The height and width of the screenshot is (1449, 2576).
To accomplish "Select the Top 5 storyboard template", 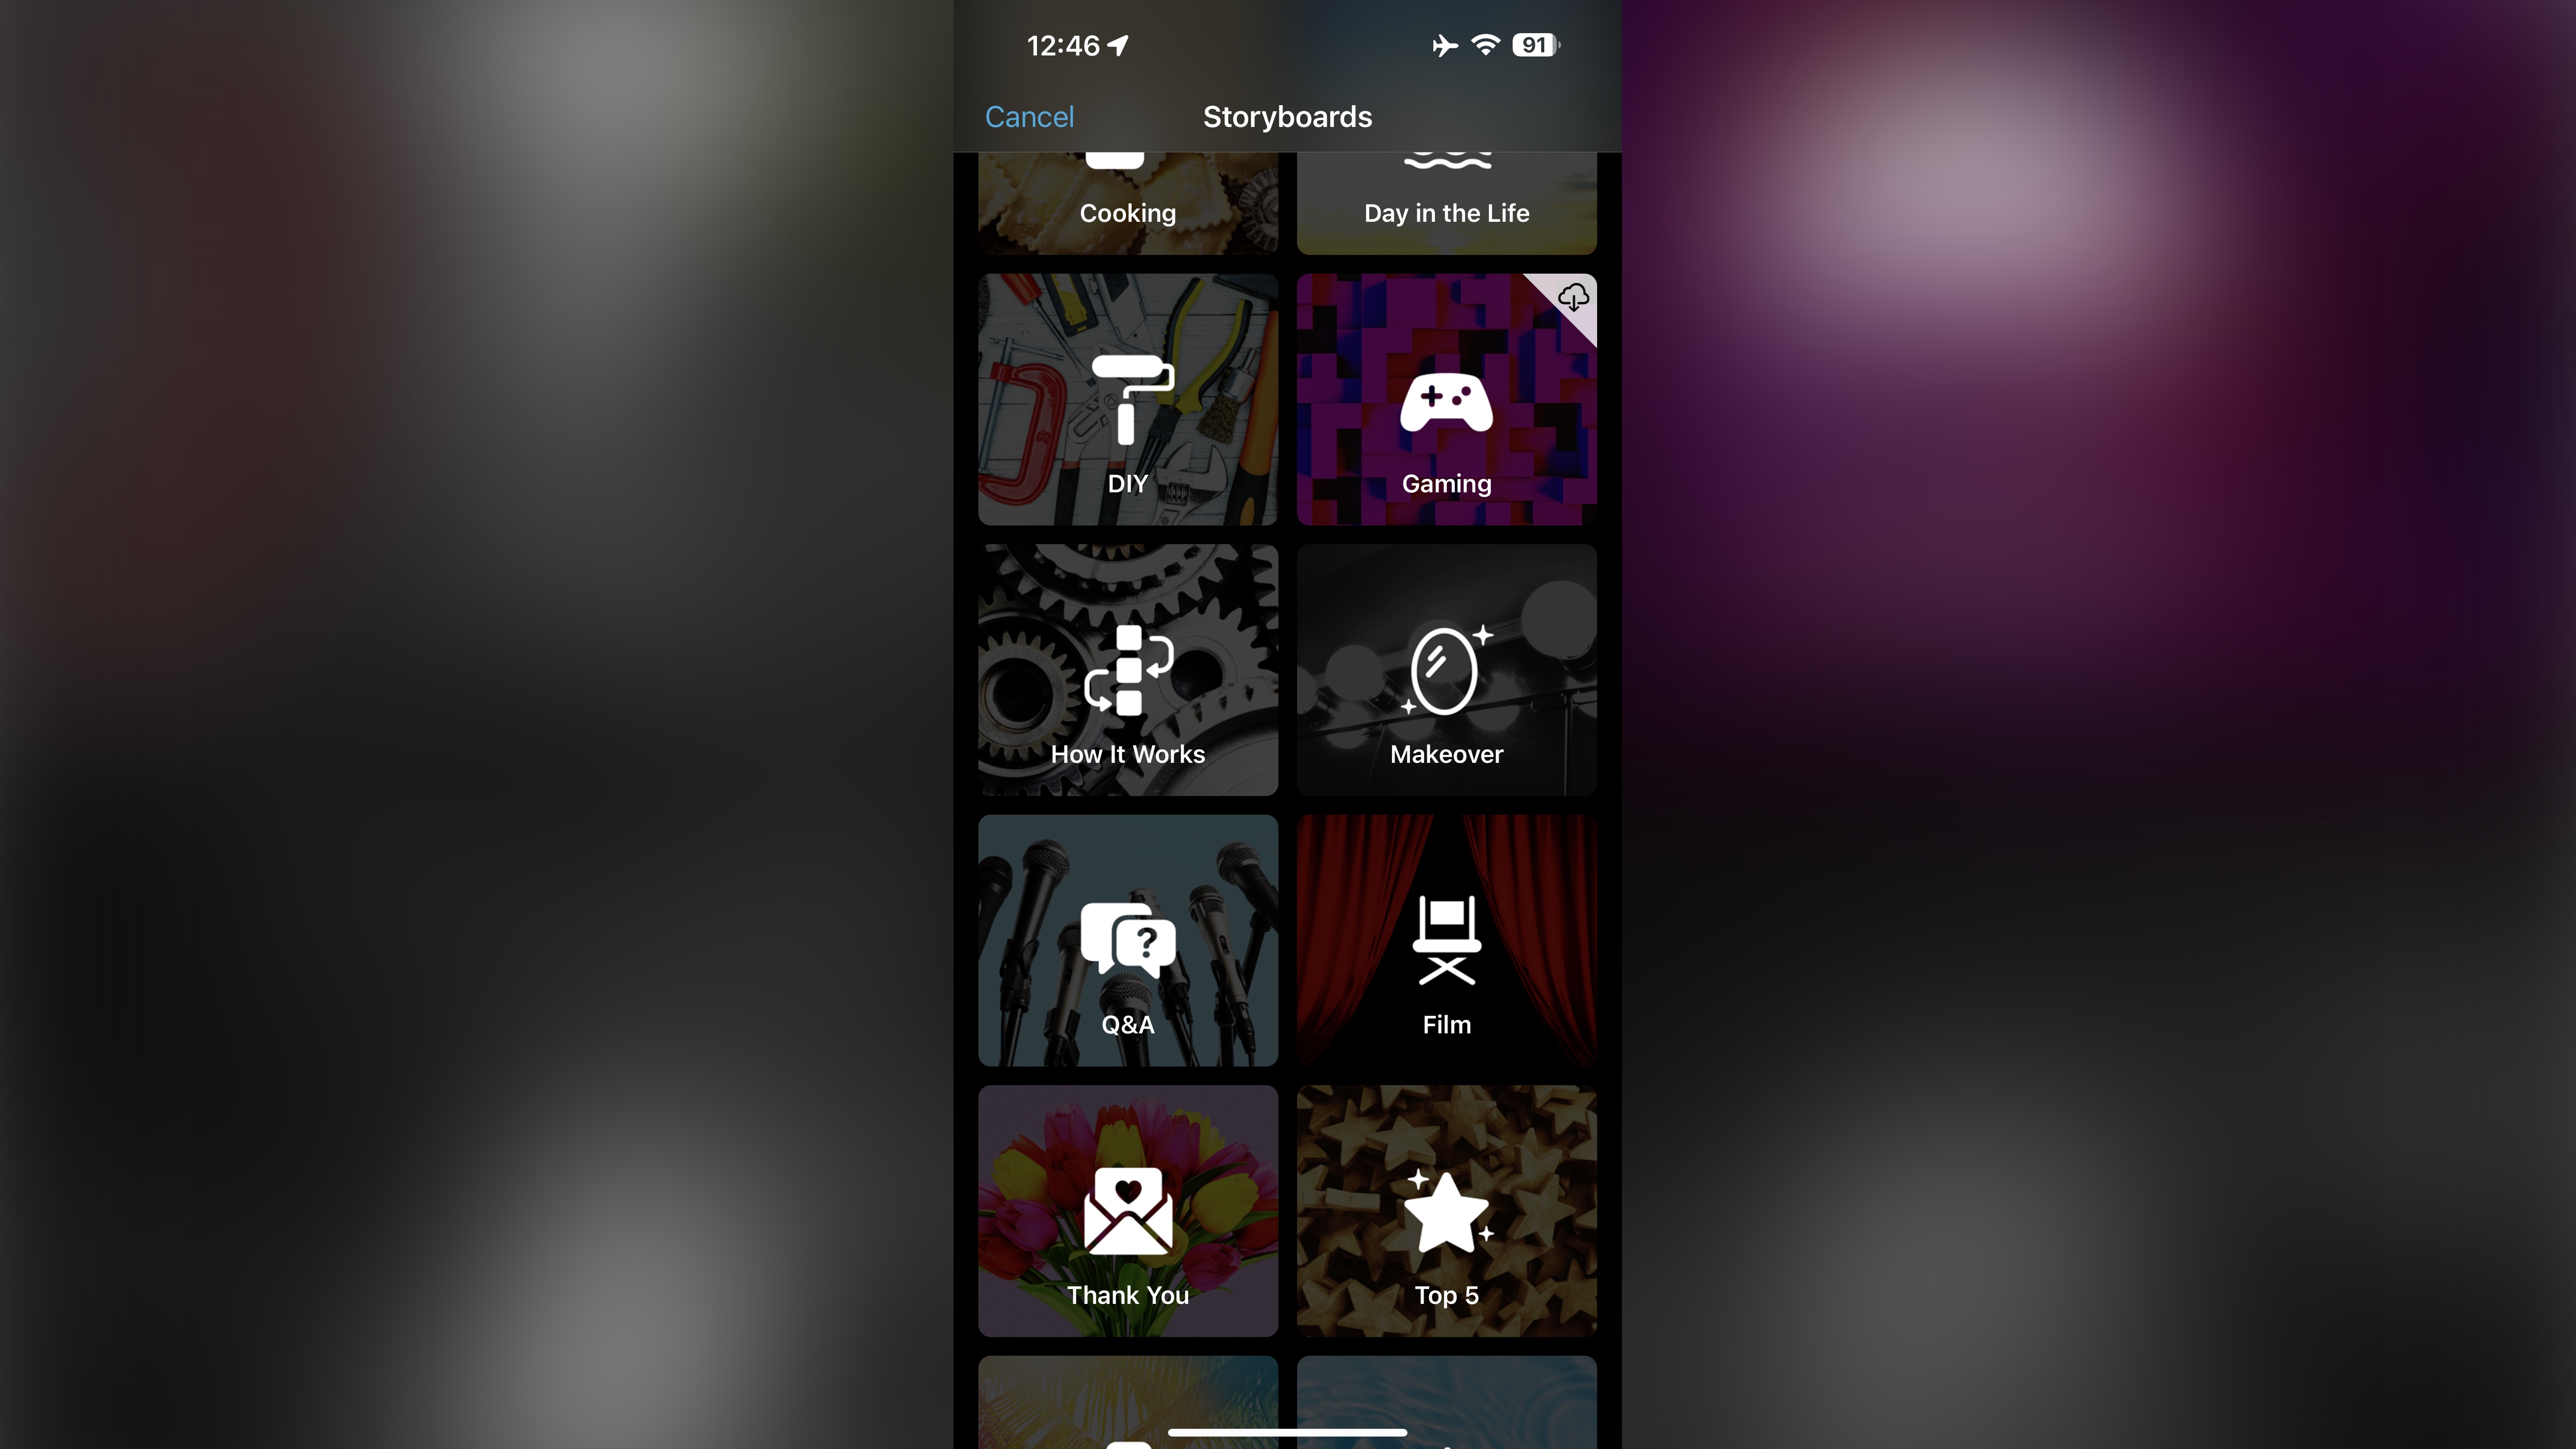I will (1447, 1210).
